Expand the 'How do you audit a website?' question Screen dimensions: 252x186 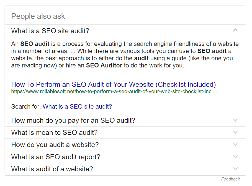55,145
